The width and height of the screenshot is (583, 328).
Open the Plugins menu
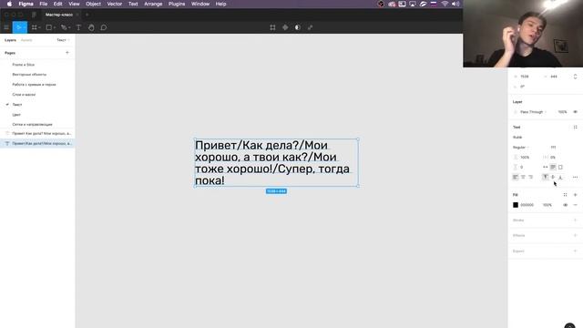[x=177, y=4]
